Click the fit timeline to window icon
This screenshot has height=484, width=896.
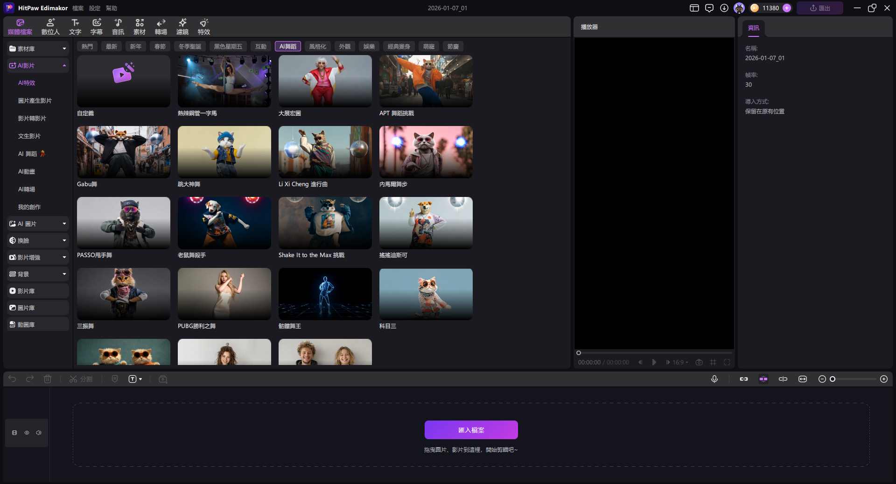(x=802, y=379)
